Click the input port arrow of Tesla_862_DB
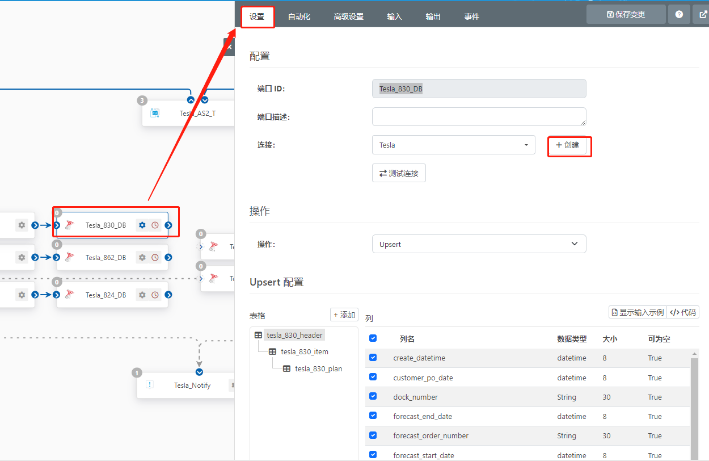Image resolution: width=709 pixels, height=461 pixels. pyautogui.click(x=57, y=257)
